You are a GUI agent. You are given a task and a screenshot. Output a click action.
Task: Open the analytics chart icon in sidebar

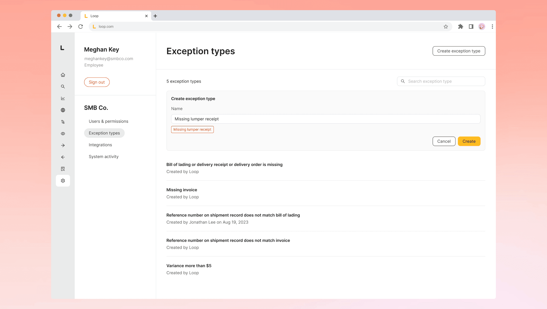click(x=63, y=98)
